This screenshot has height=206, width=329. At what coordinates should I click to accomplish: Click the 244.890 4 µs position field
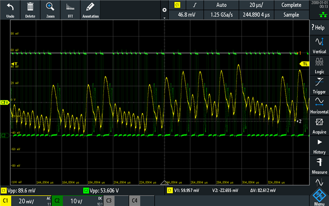point(257,15)
